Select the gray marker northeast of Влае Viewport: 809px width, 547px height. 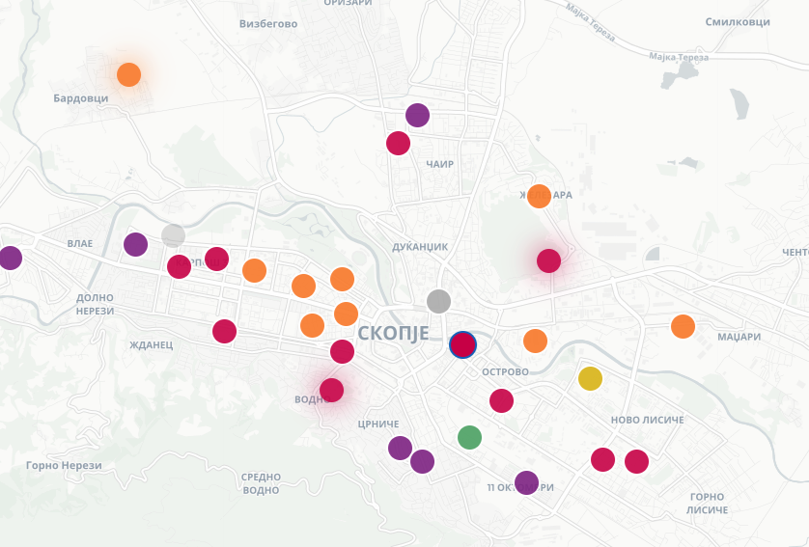pyautogui.click(x=173, y=234)
